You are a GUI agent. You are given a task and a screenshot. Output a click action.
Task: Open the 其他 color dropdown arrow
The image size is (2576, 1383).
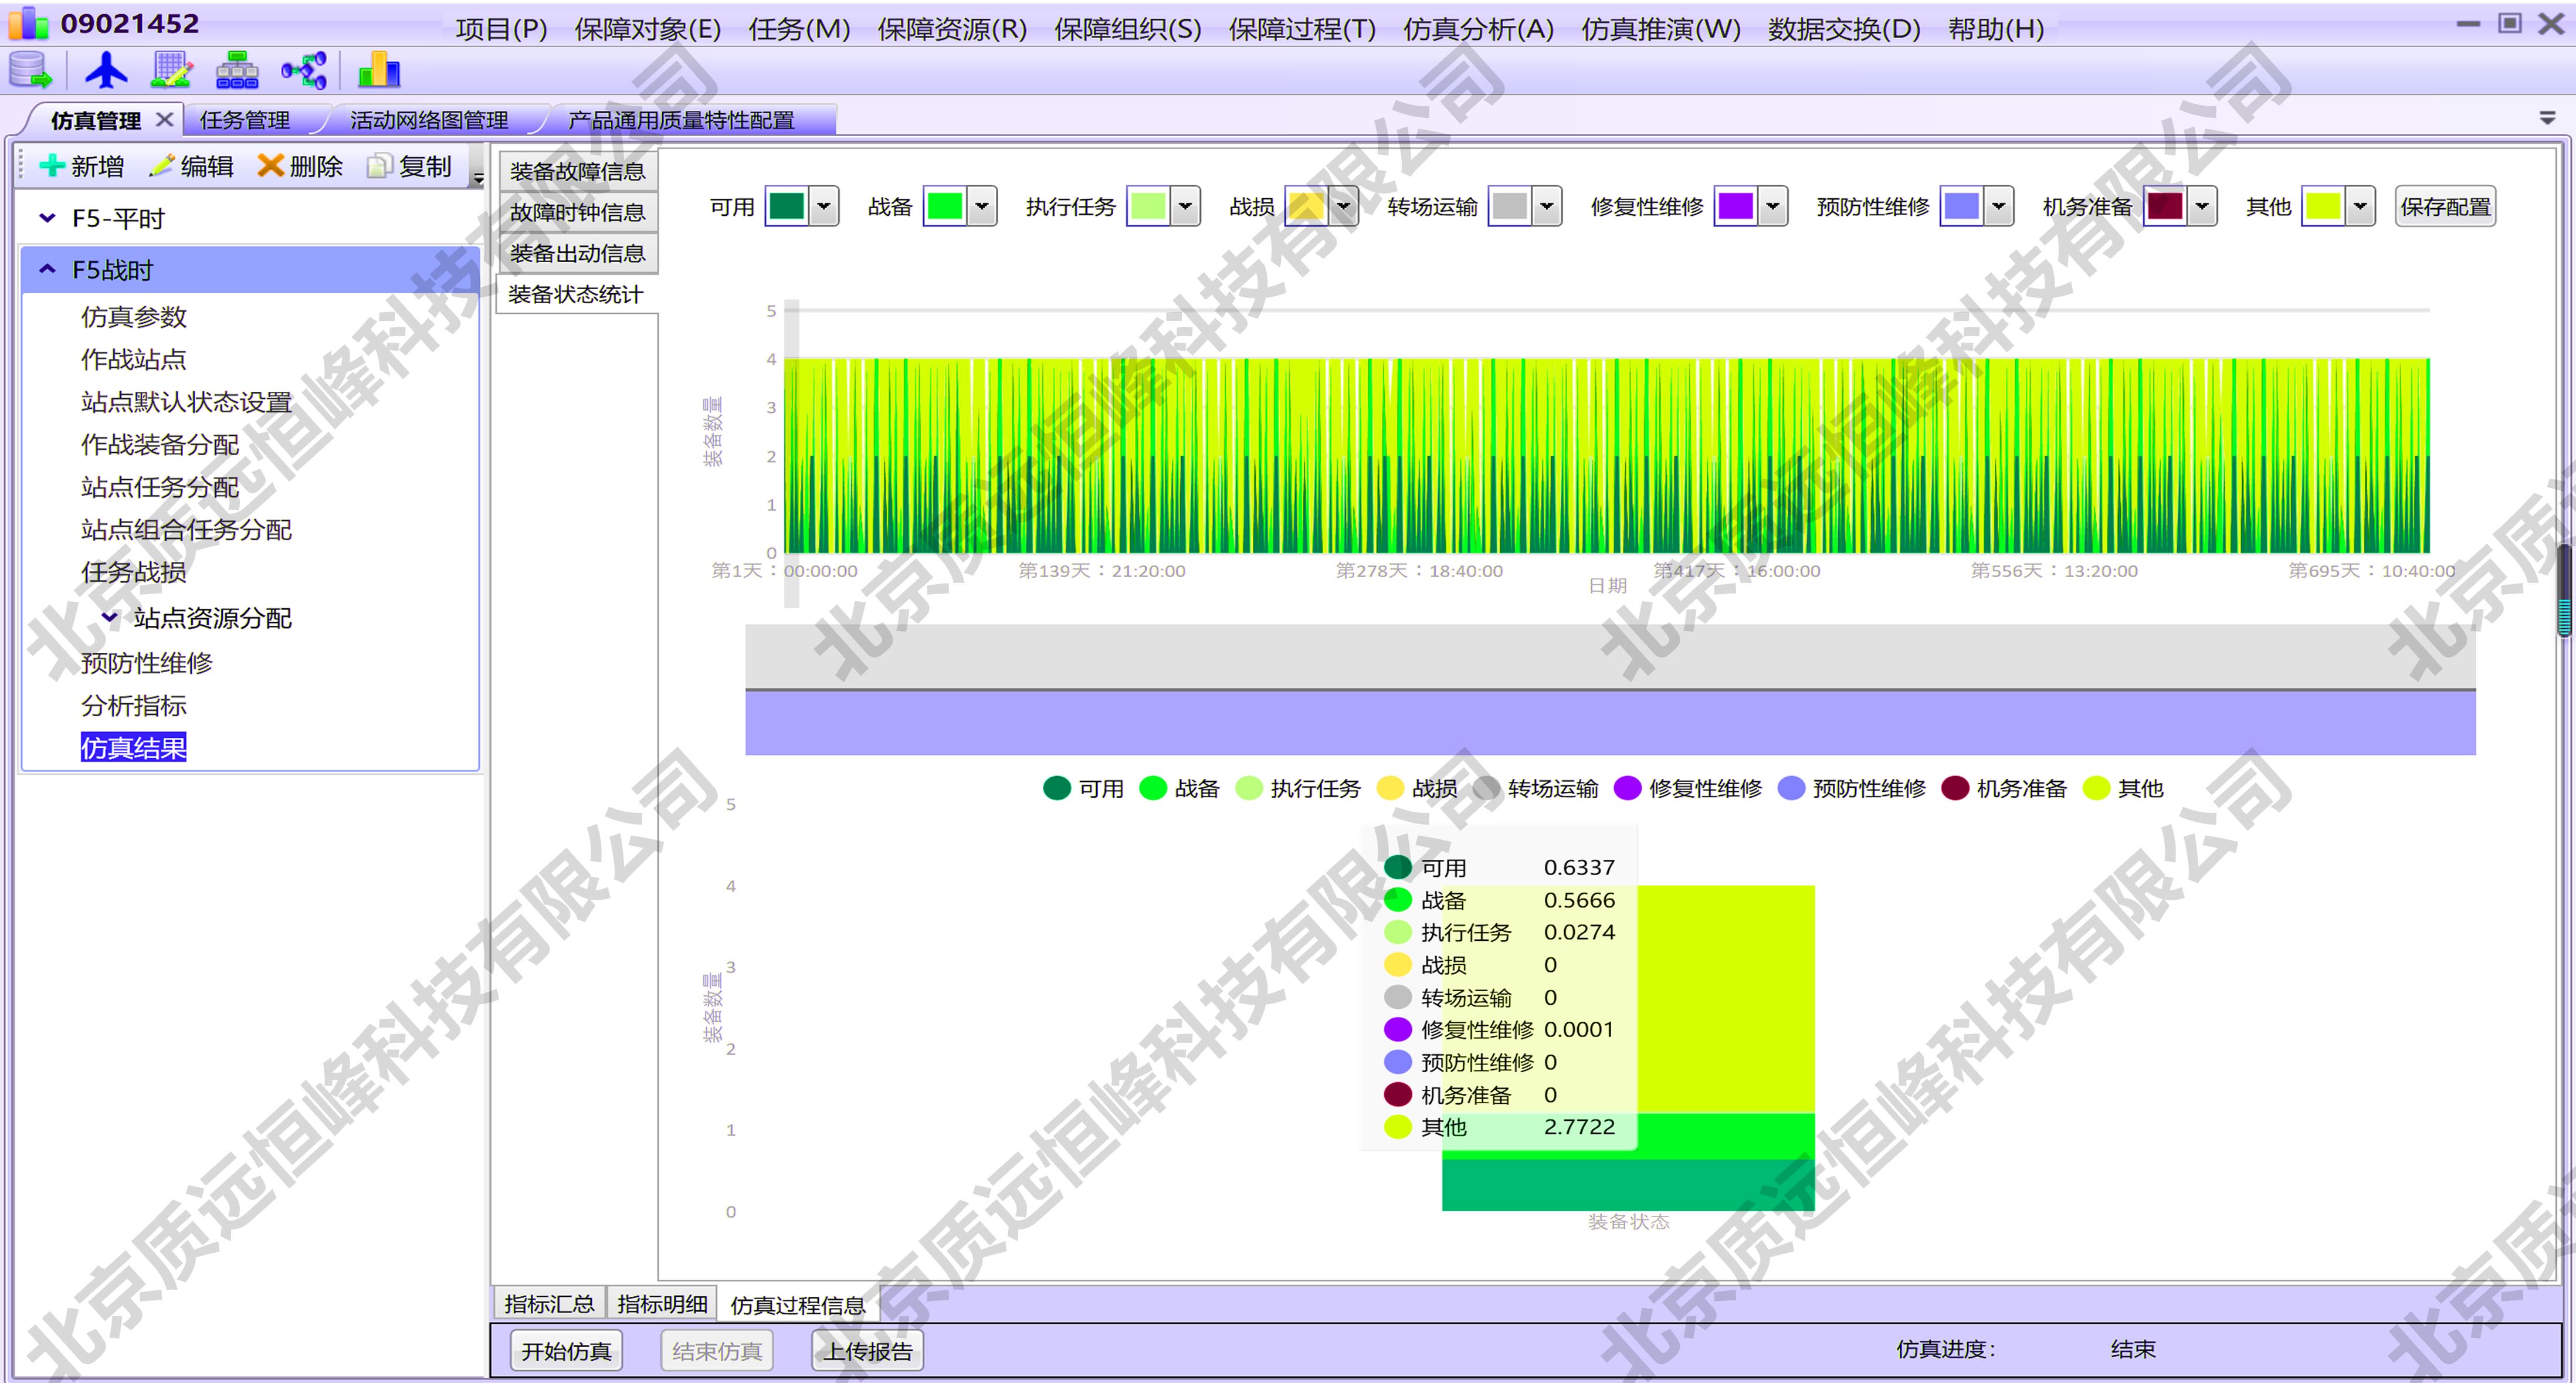click(2360, 207)
